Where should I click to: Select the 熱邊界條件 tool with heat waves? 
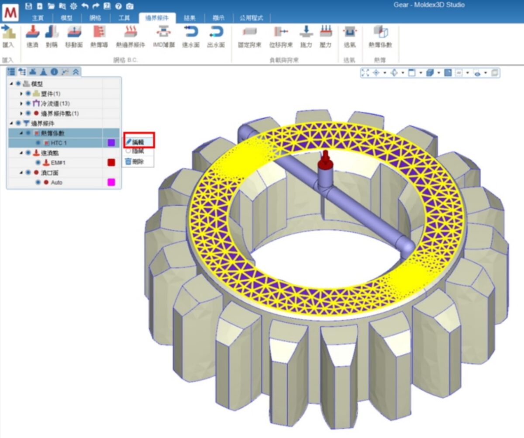[130, 32]
